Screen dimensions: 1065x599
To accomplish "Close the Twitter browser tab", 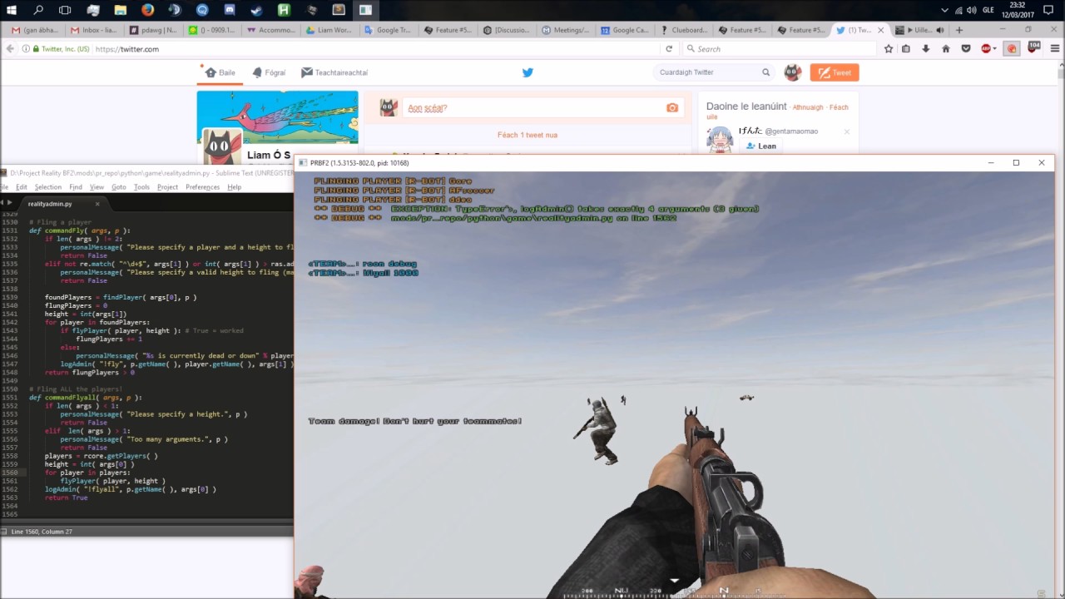I will (x=881, y=30).
